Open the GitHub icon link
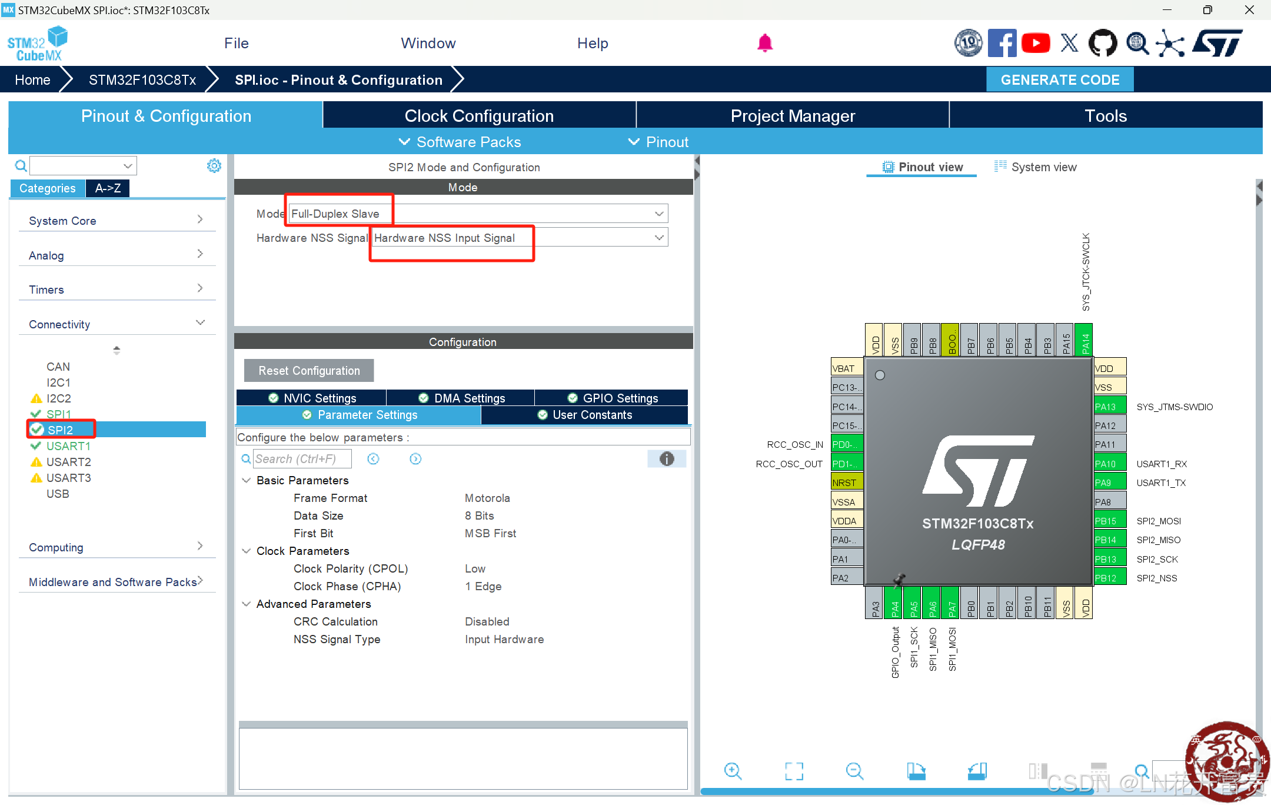 click(1102, 43)
